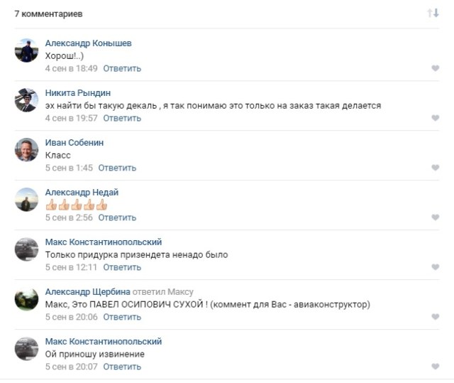Heart the "Ой приношу извинение" comment

coord(435,367)
